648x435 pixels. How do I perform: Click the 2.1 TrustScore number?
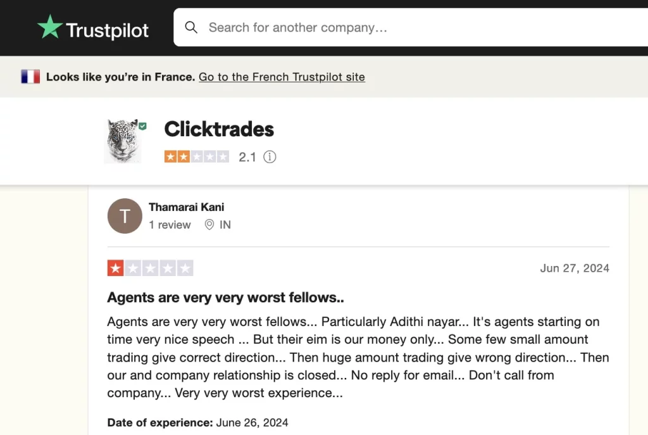click(x=247, y=157)
